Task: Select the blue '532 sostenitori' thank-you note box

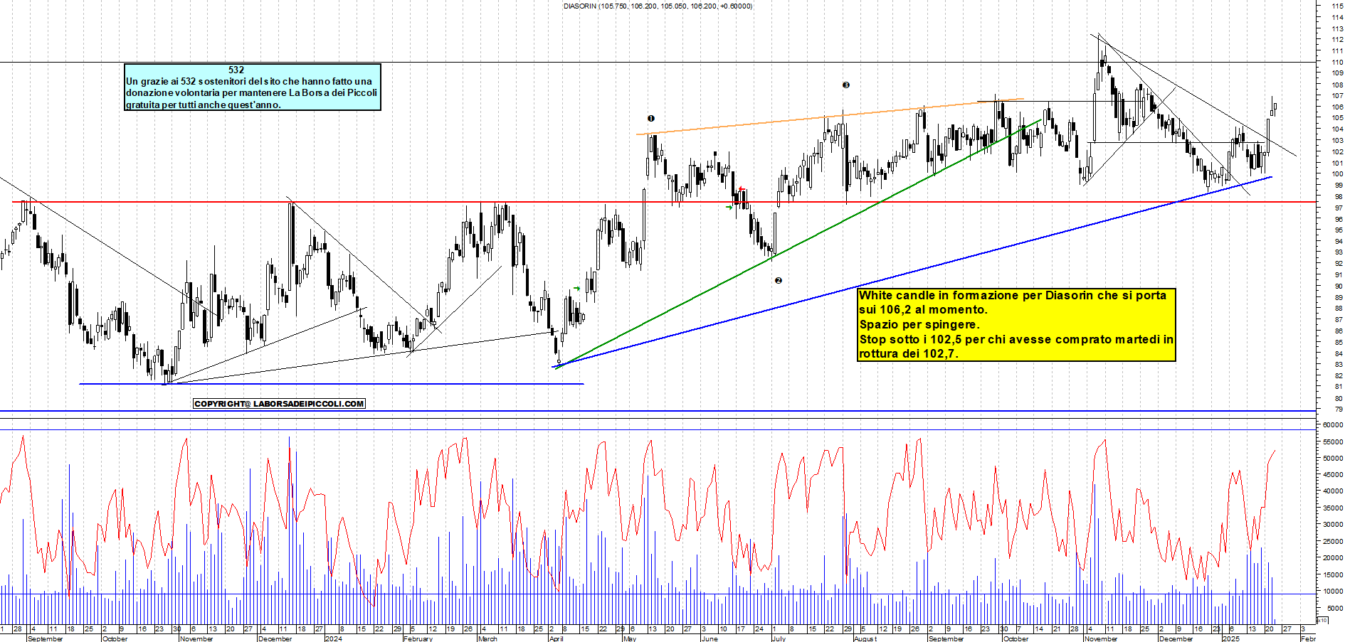Action: [253, 87]
